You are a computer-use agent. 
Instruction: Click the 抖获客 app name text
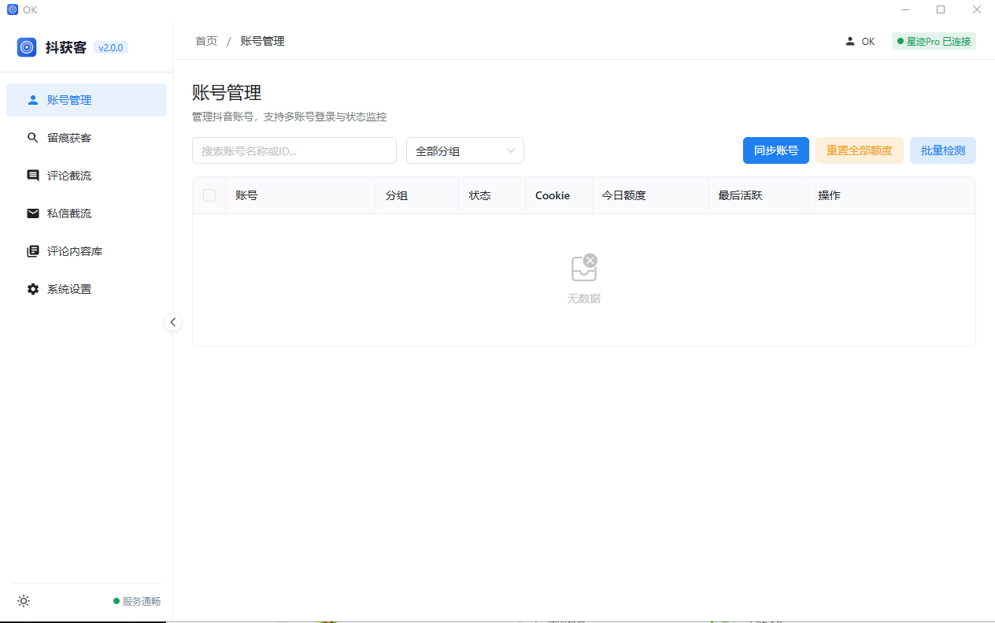pos(66,47)
